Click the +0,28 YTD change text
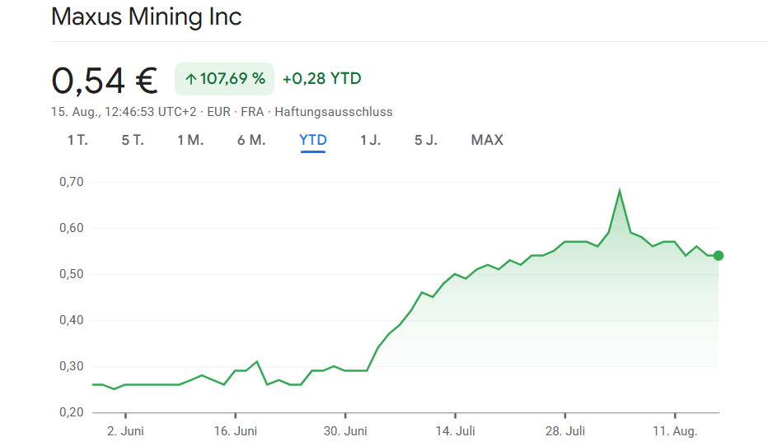 322,79
